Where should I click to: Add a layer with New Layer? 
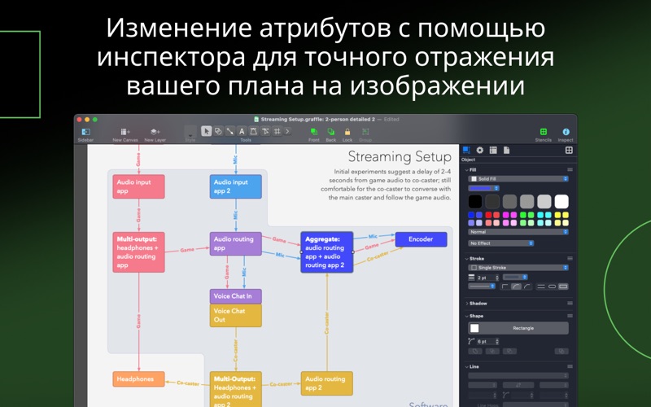(155, 134)
